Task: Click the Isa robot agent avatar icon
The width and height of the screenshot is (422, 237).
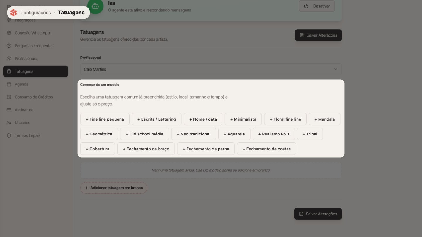Action: click(x=95, y=6)
